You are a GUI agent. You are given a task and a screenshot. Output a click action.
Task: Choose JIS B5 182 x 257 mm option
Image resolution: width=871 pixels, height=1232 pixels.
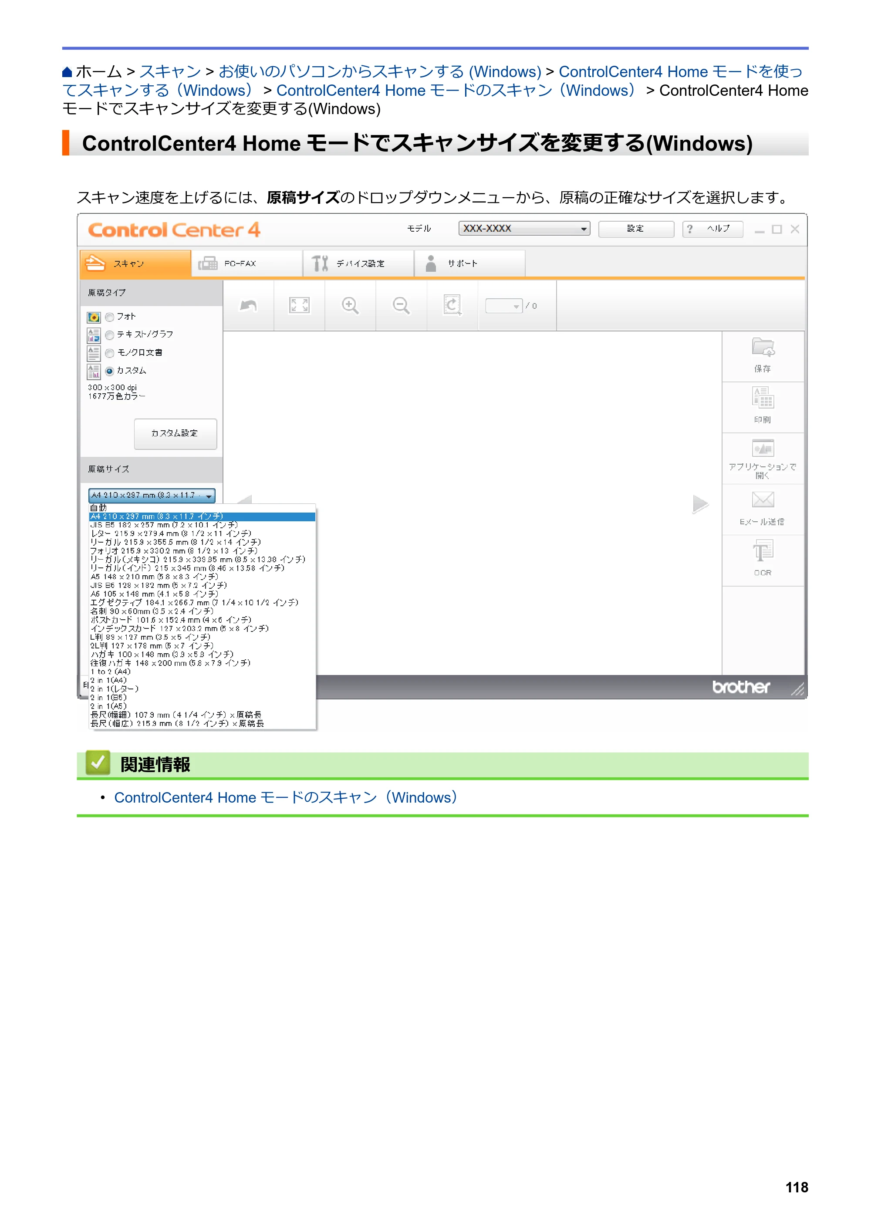click(x=202, y=525)
